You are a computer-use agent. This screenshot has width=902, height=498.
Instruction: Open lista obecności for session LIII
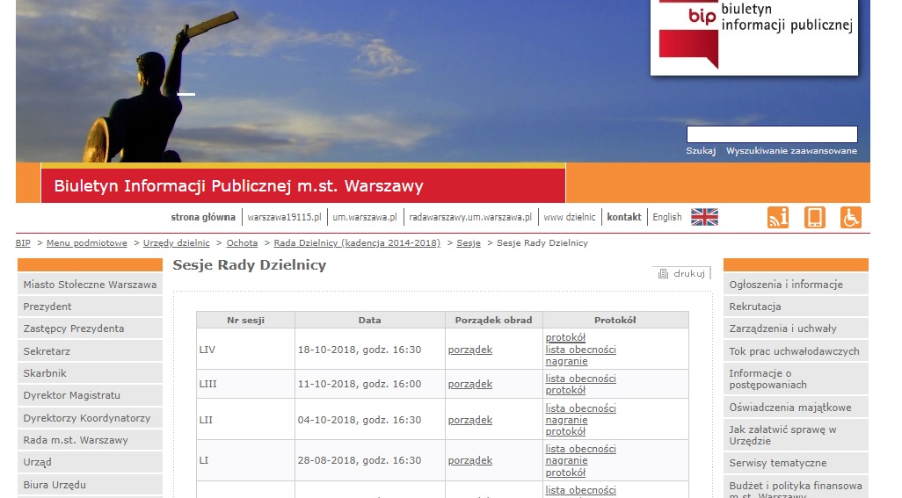[x=580, y=379]
